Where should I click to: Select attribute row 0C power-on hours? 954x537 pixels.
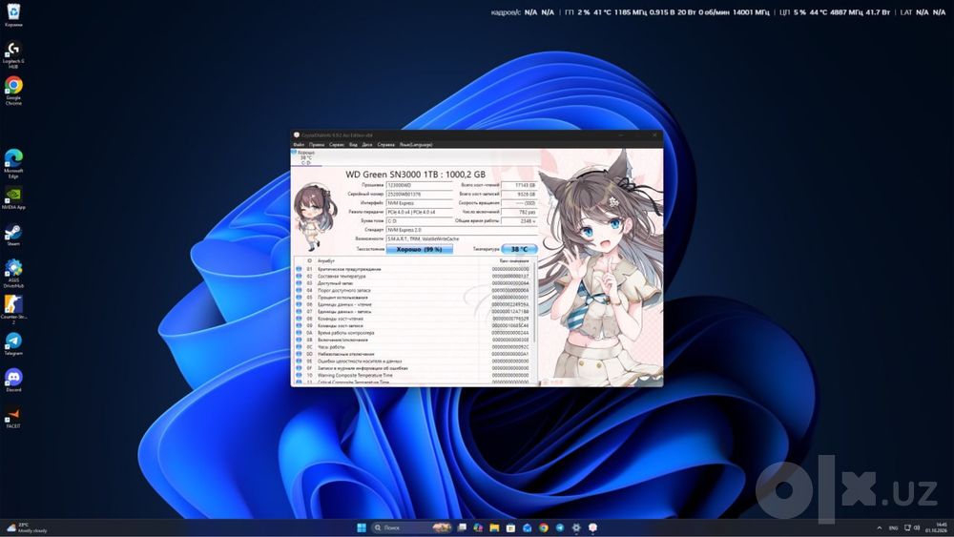click(412, 347)
